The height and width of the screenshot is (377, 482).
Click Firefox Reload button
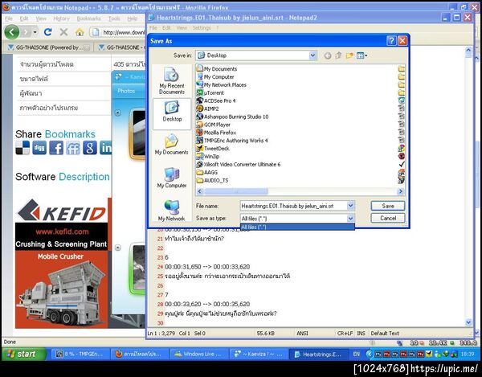pyautogui.click(x=47, y=31)
